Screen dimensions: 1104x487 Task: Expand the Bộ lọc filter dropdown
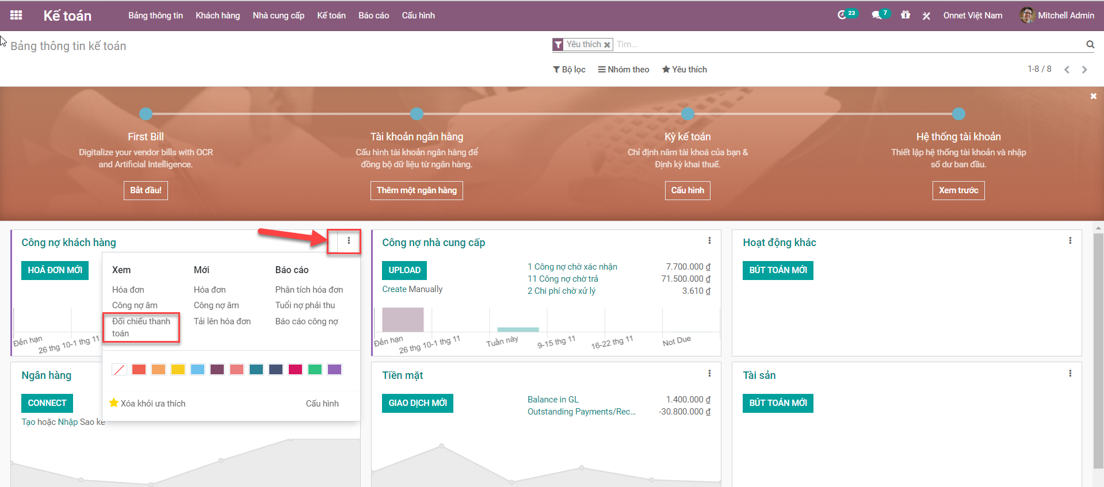[x=569, y=70]
